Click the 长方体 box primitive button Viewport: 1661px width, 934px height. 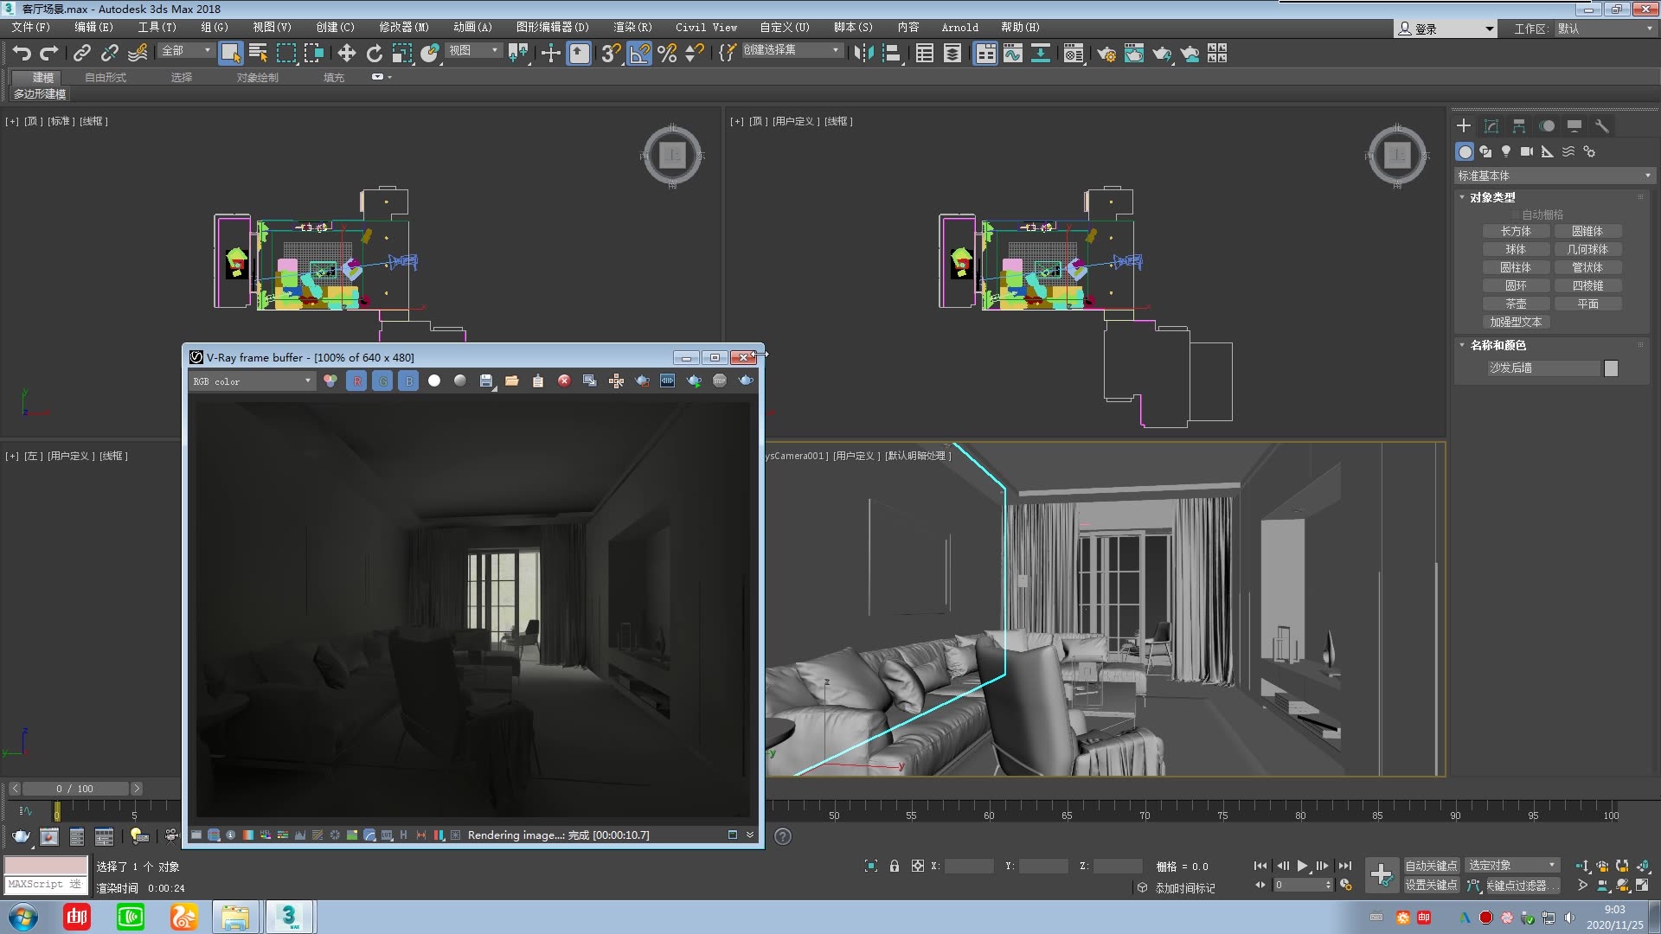click(1516, 231)
